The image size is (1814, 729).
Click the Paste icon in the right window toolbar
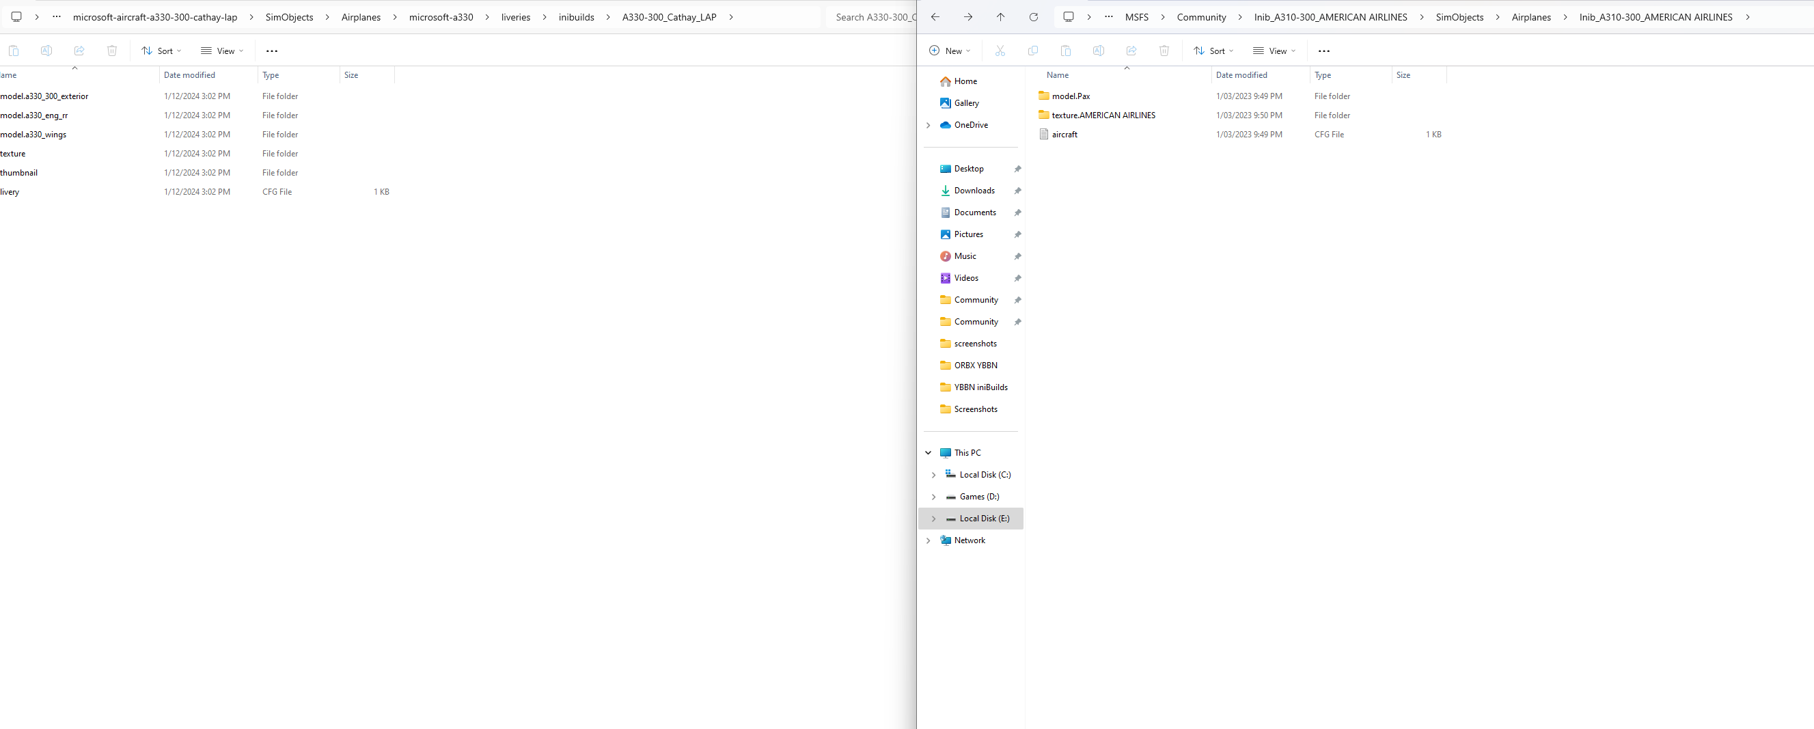point(1065,51)
